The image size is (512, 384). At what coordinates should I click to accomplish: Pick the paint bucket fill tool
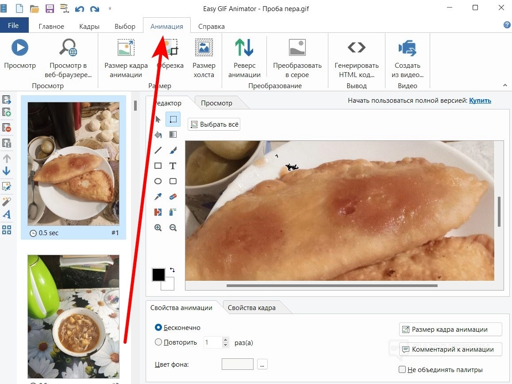(x=158, y=135)
